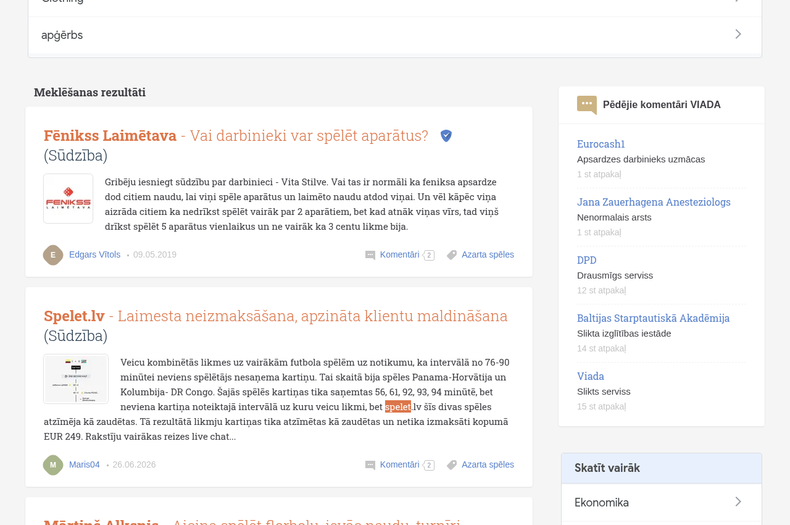The width and height of the screenshot is (790, 525).
Task: Click comment count badge 2 in Spelet.lv post
Action: pos(429,465)
